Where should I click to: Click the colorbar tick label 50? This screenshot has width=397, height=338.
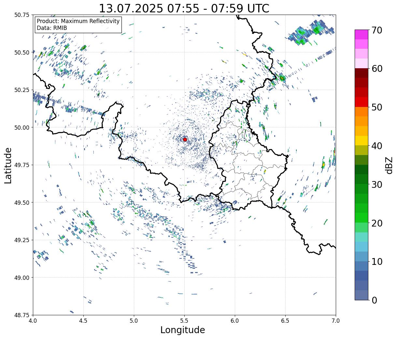377,107
